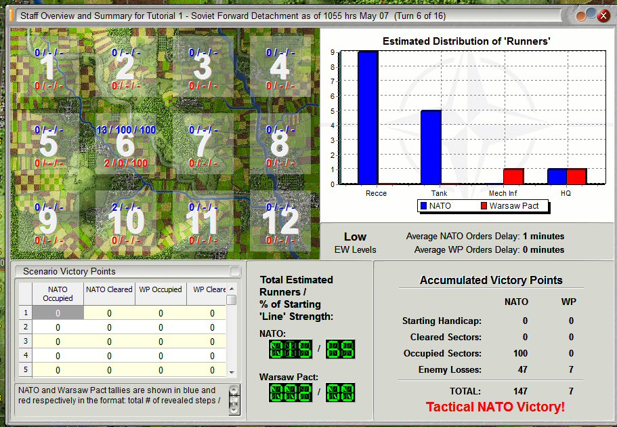Click the red Warsaw Pact legend swatch
Image resolution: width=617 pixels, height=427 pixels.
484,205
